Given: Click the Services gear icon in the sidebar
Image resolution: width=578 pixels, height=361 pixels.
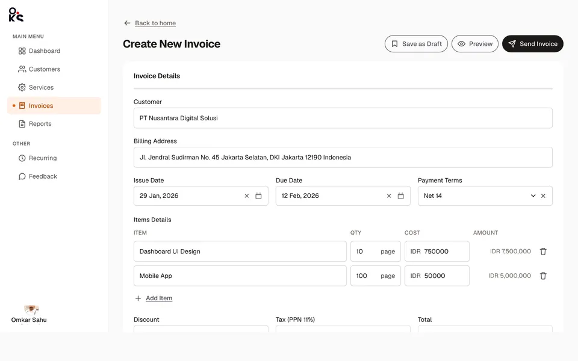Looking at the screenshot, I should click(22, 87).
